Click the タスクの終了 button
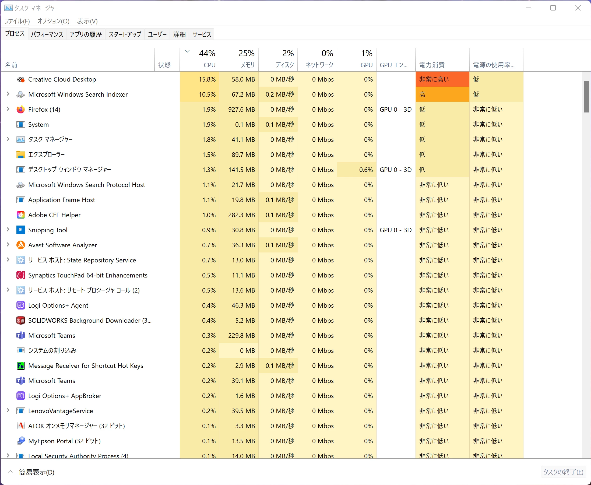 (563, 472)
